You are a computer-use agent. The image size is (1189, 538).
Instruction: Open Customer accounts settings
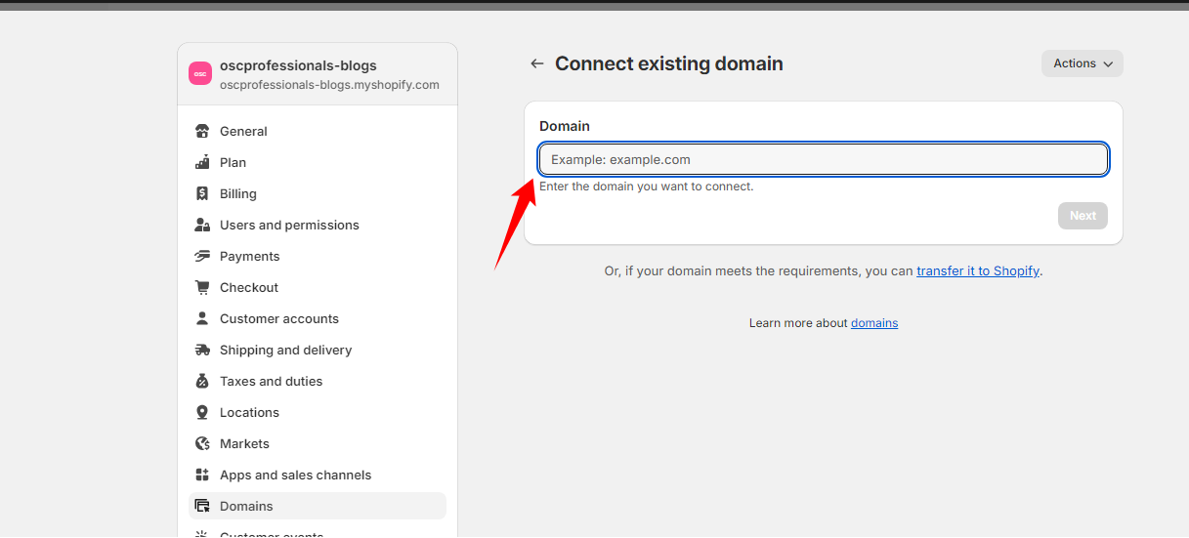click(x=278, y=318)
